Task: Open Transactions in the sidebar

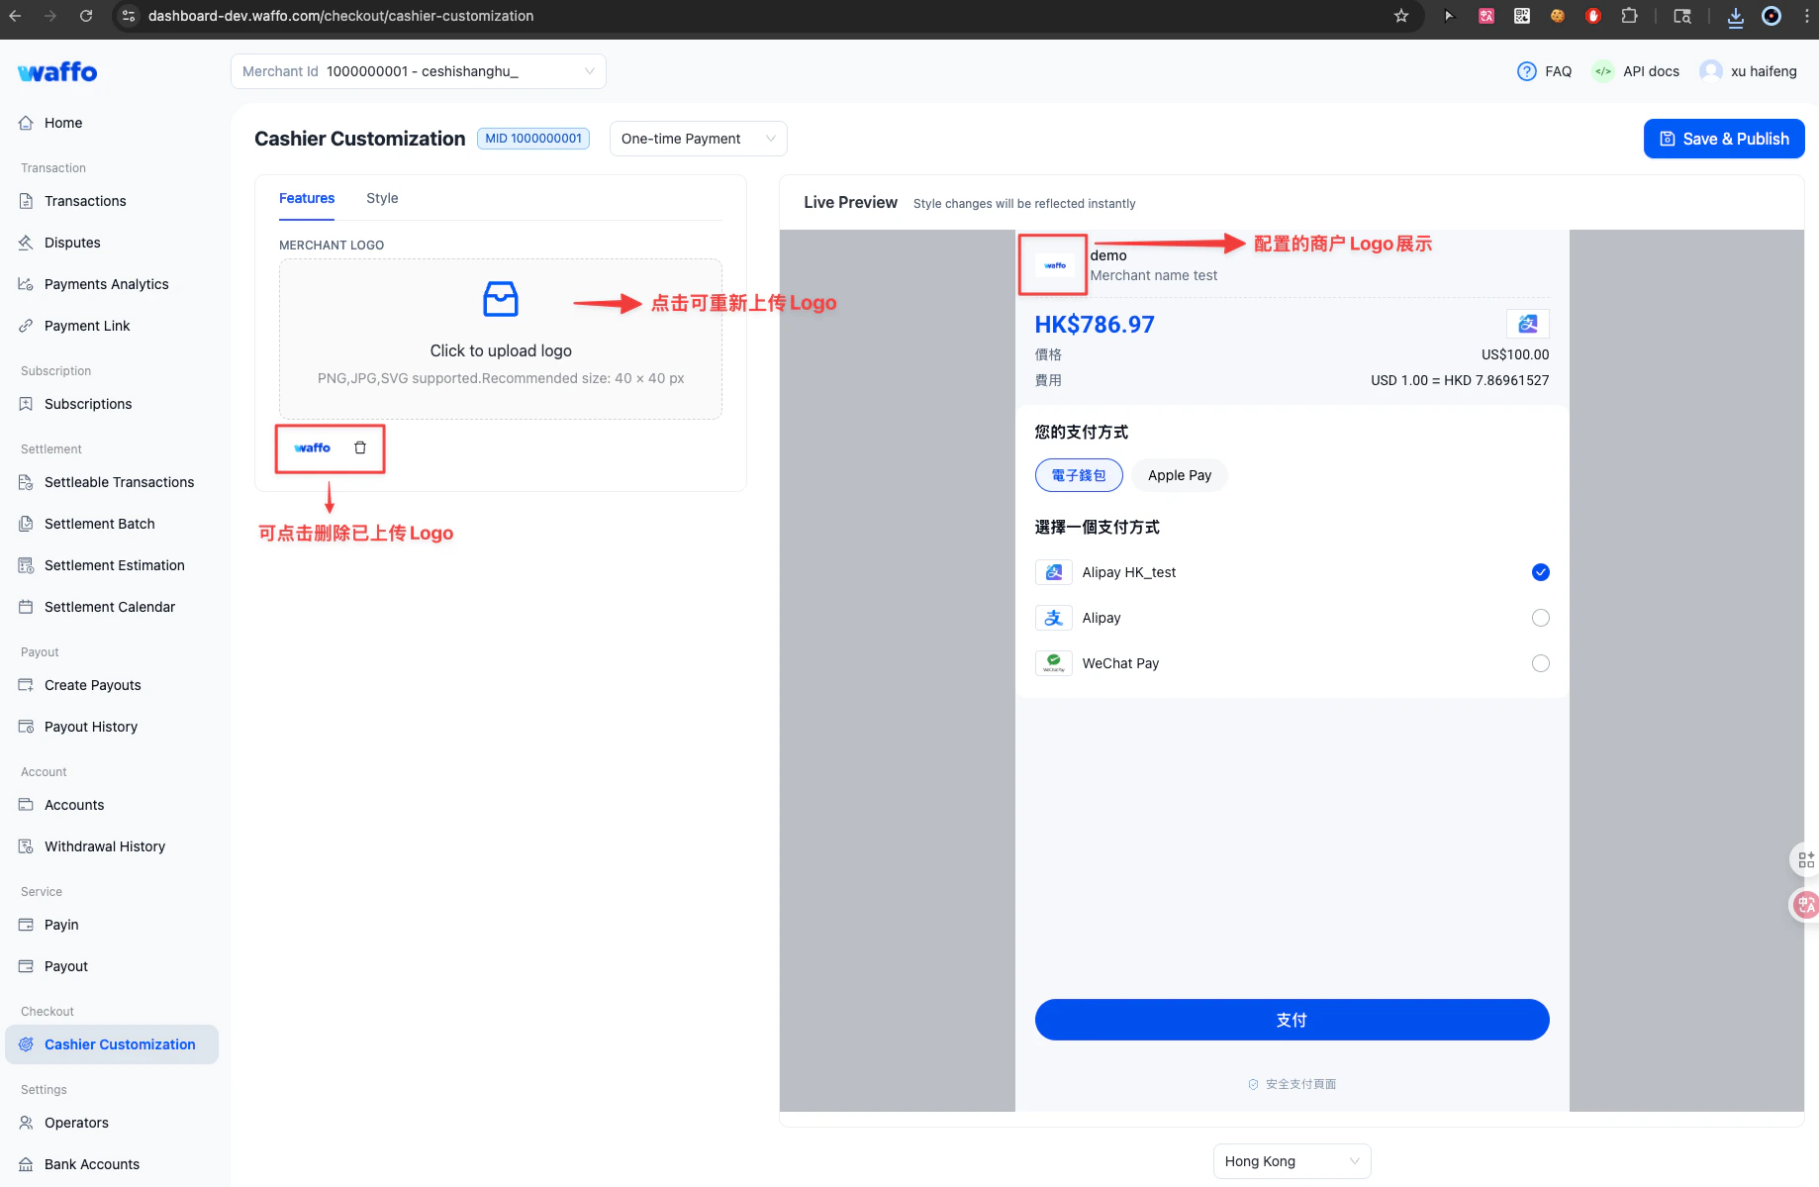Action: [x=85, y=201]
